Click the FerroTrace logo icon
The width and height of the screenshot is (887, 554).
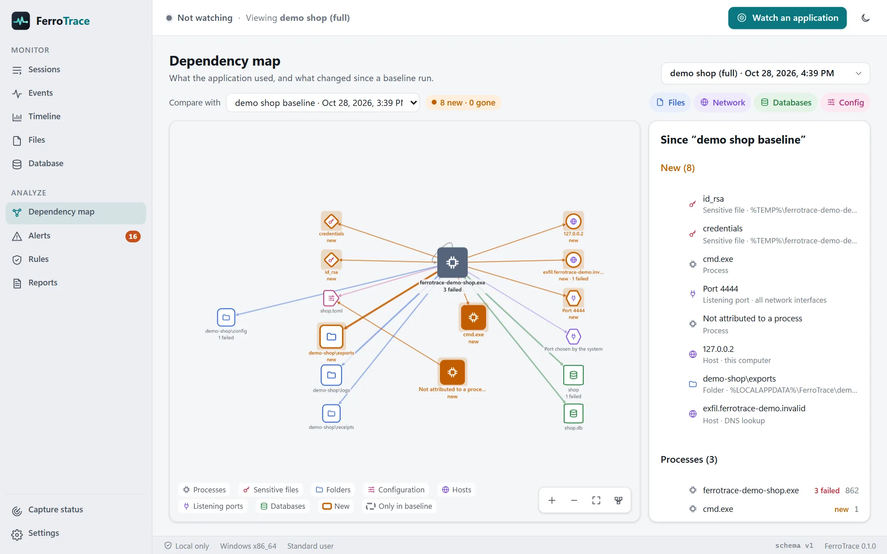tap(21, 21)
